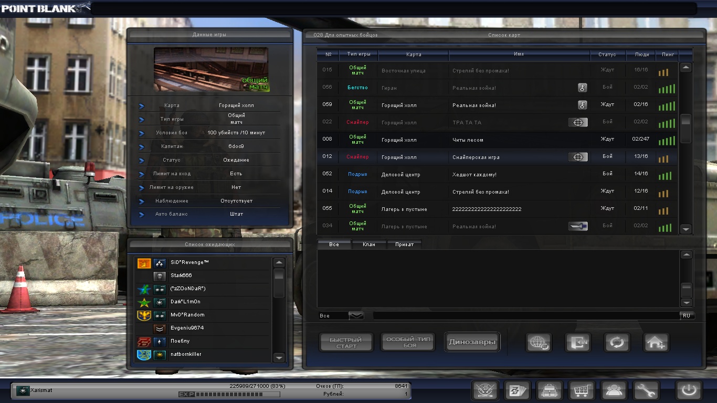Click the power exit button

pyautogui.click(x=688, y=390)
